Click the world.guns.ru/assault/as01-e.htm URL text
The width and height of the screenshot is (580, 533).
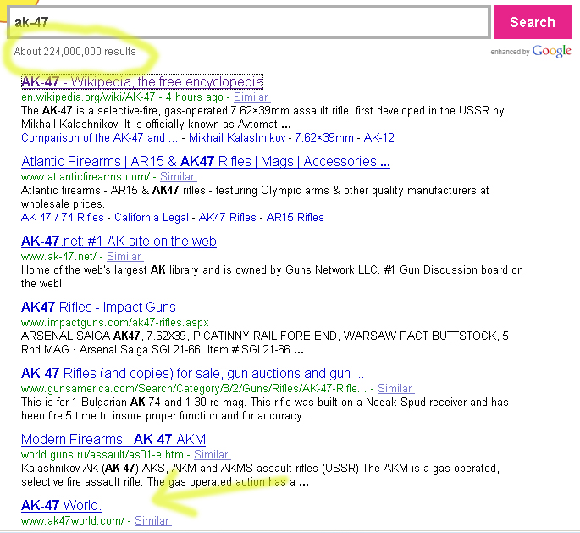(x=102, y=454)
